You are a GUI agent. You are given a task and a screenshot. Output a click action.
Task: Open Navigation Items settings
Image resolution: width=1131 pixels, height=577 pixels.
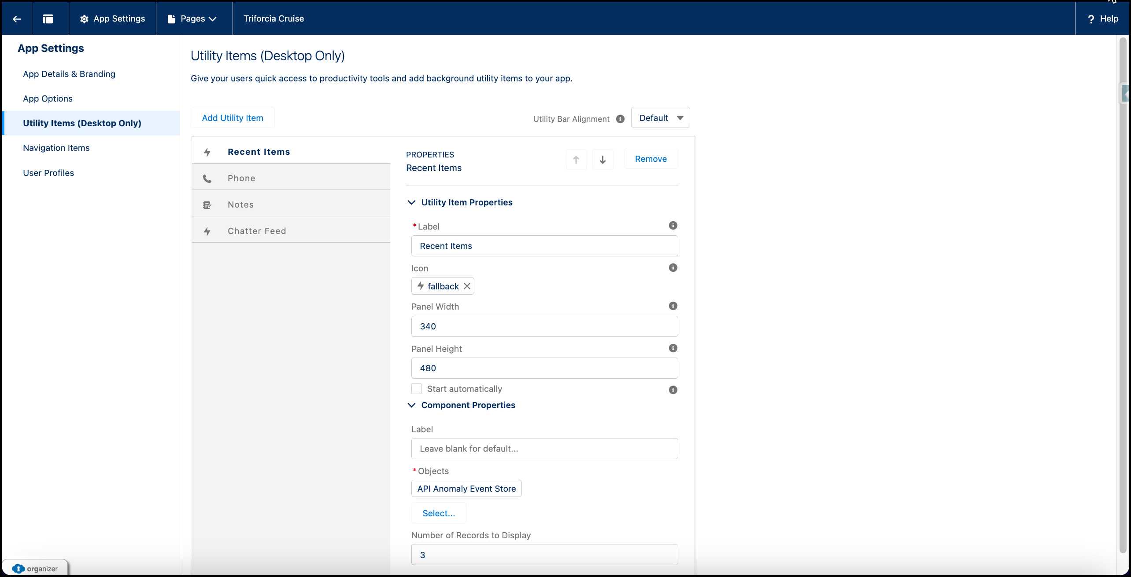click(x=56, y=148)
